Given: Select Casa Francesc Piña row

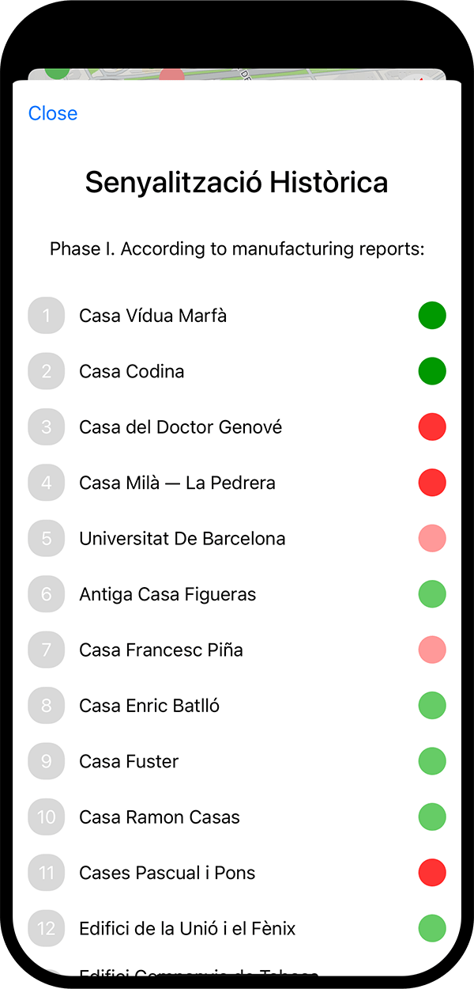Looking at the screenshot, I should [x=161, y=650].
